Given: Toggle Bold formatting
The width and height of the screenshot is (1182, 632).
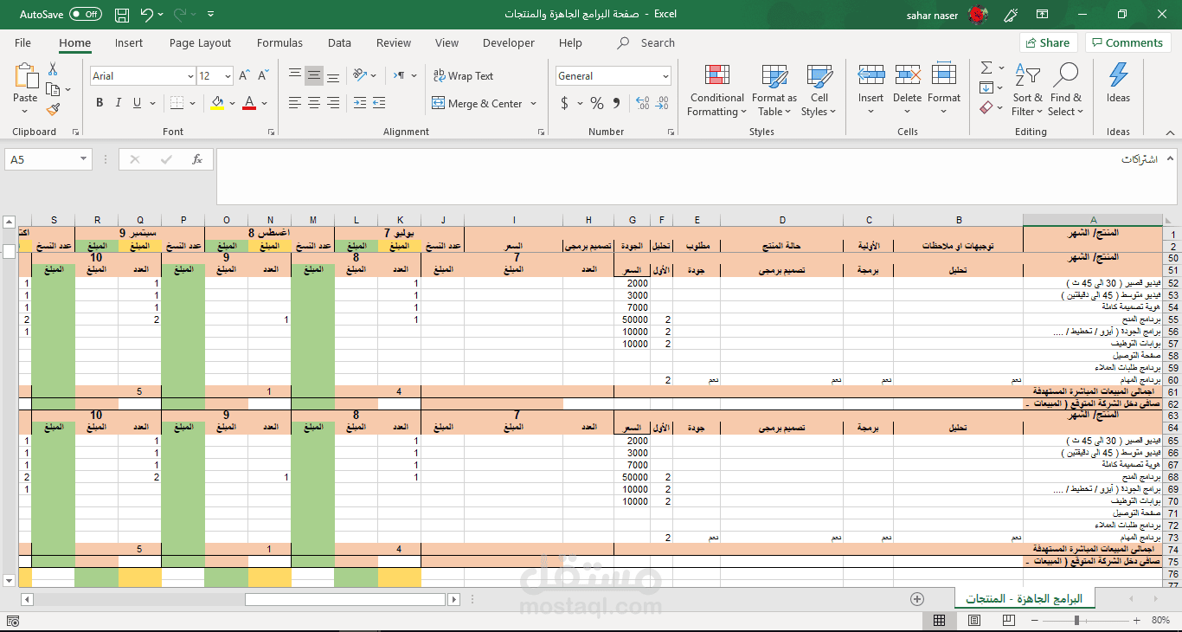Looking at the screenshot, I should pos(100,103).
